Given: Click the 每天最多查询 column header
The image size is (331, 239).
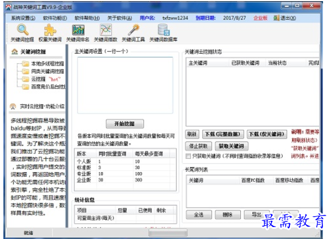Looking at the screenshot, I should pos(151,154).
